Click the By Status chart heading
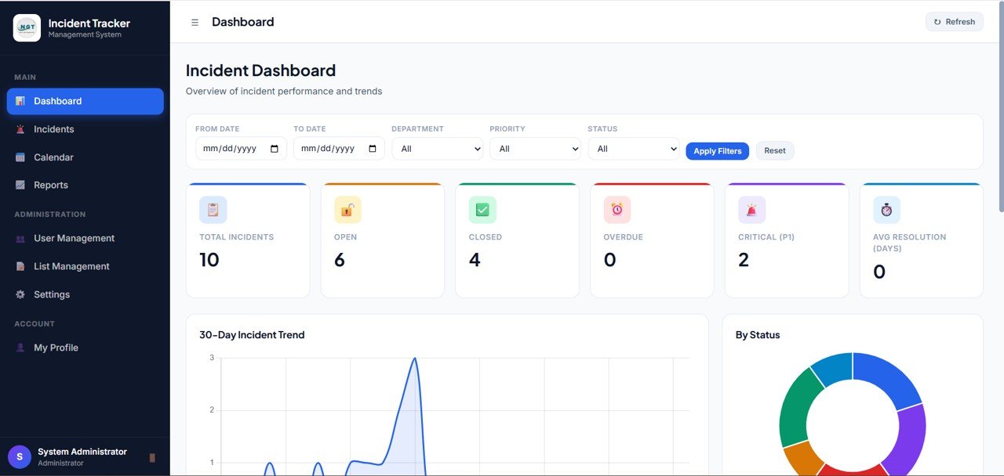Screen dimensions: 1004x476 (758, 335)
